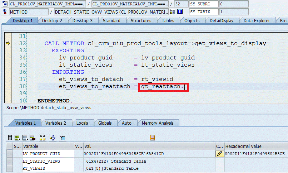
Task: Click the program icon beside the CL_PRD01OV class field
Action: (x=5, y=4)
